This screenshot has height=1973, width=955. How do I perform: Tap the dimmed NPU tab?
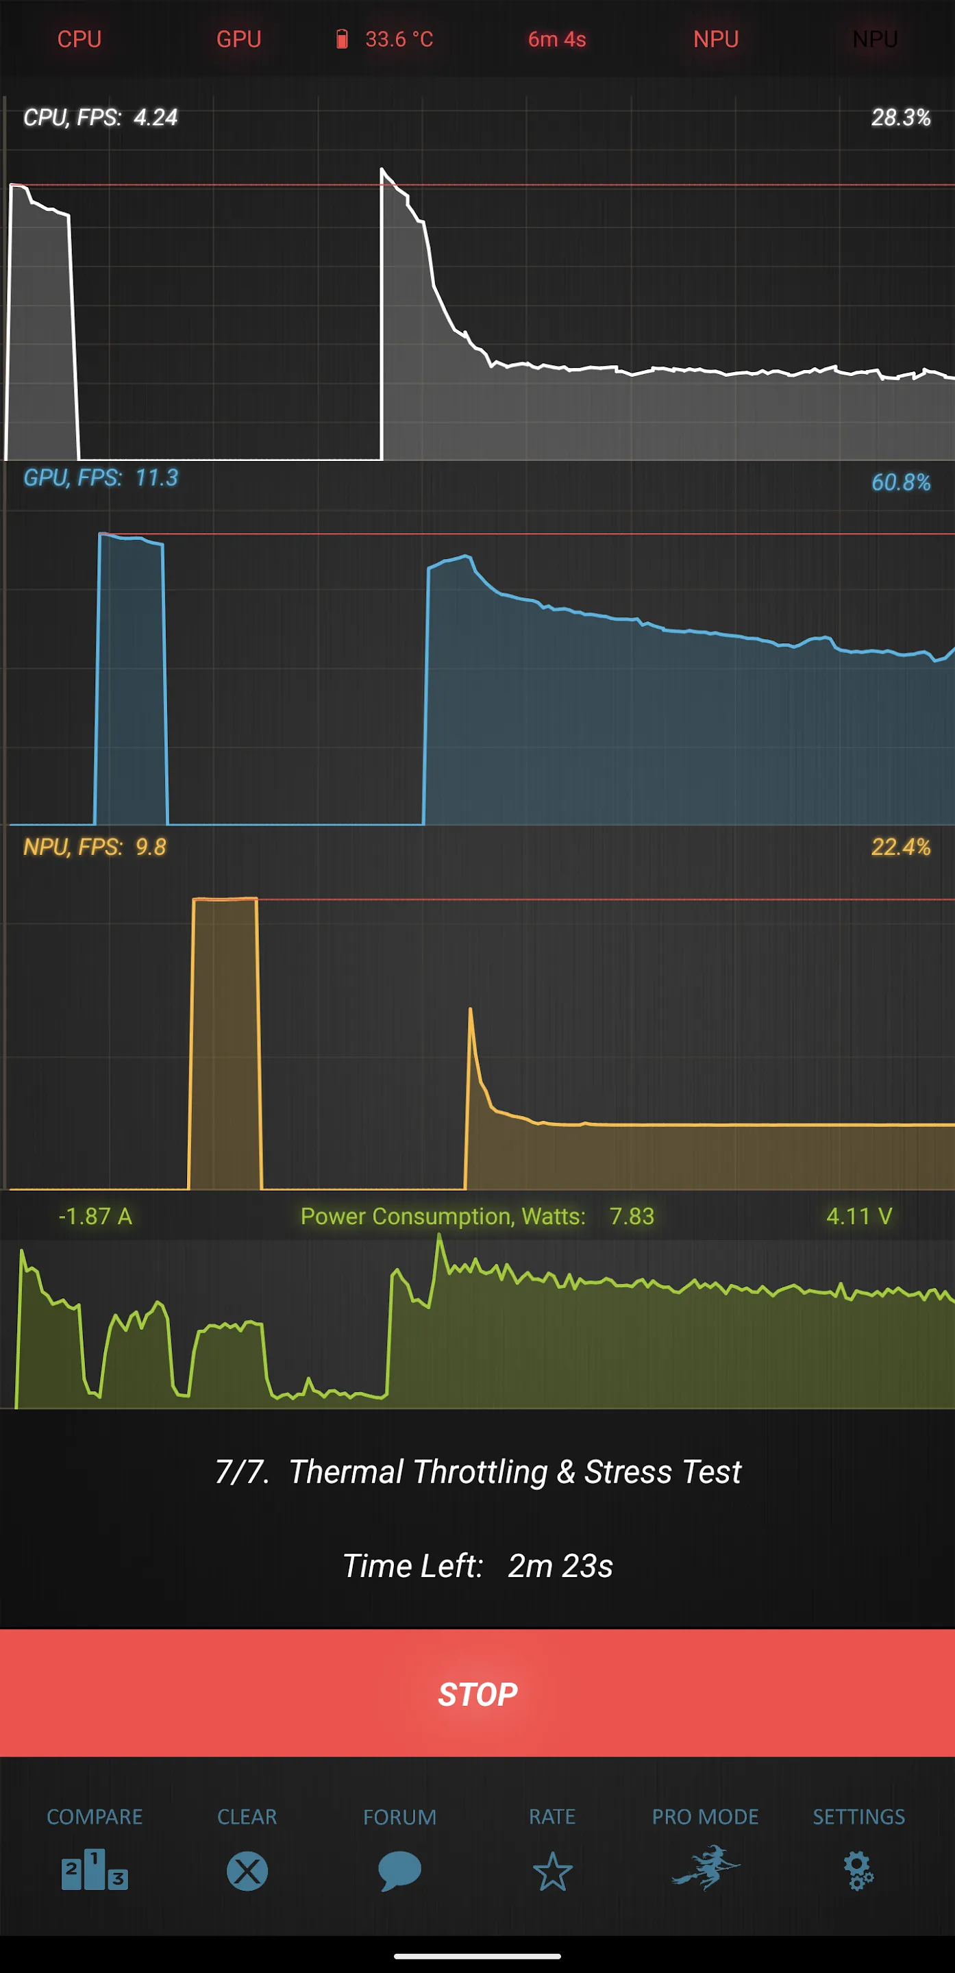tap(876, 39)
